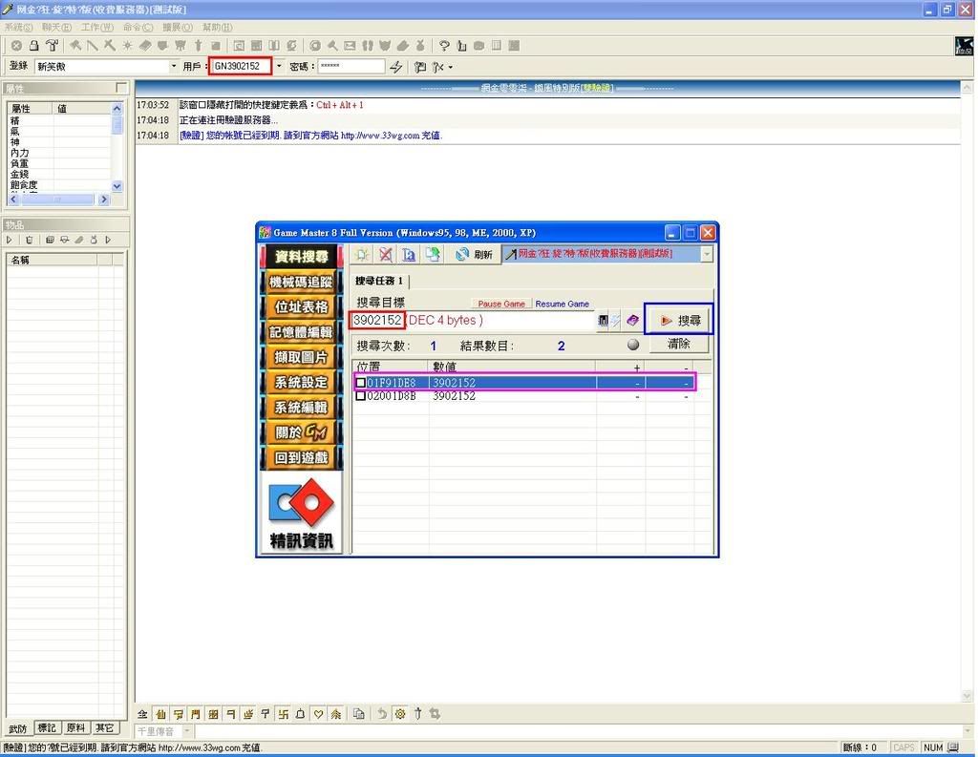Tick the checkbox for address 01F91DE8
Screen dimensions: 978x757
[360, 383]
